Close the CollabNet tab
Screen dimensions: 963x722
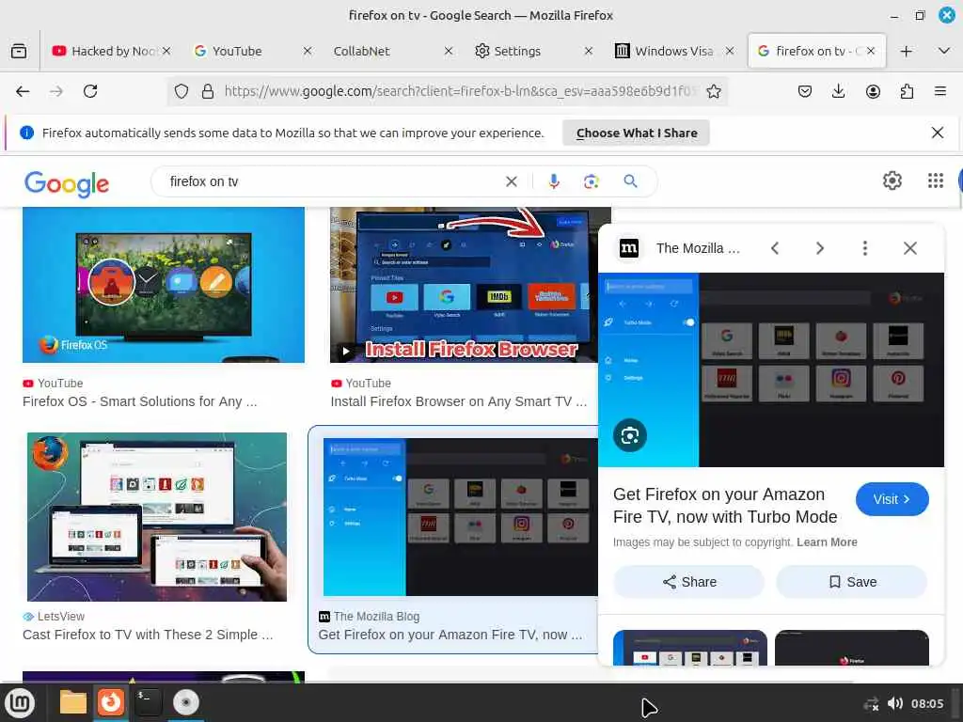(449, 51)
